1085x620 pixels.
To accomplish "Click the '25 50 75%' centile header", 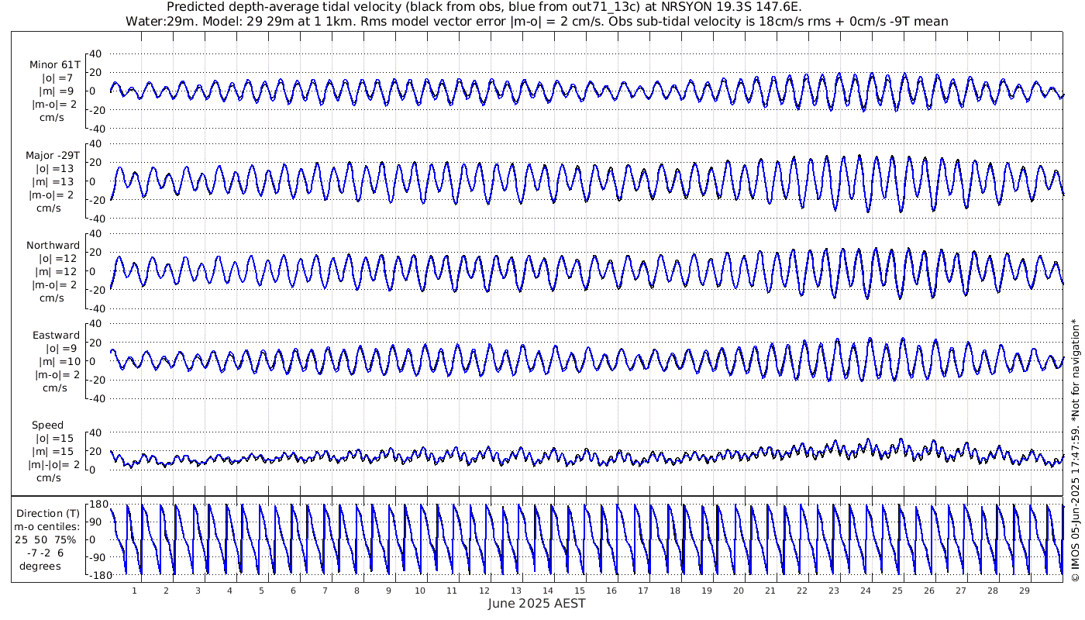I will [47, 539].
